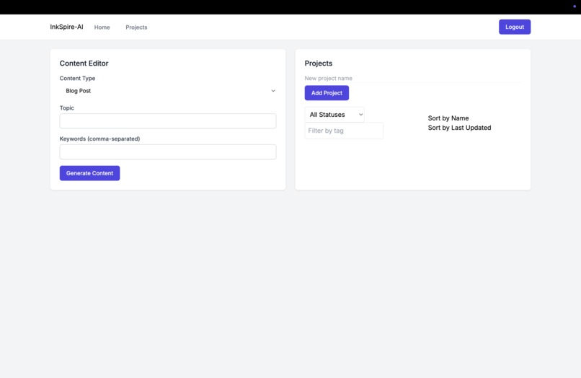This screenshot has height=378, width=581.
Task: Click the Add Project button
Action: point(327,93)
